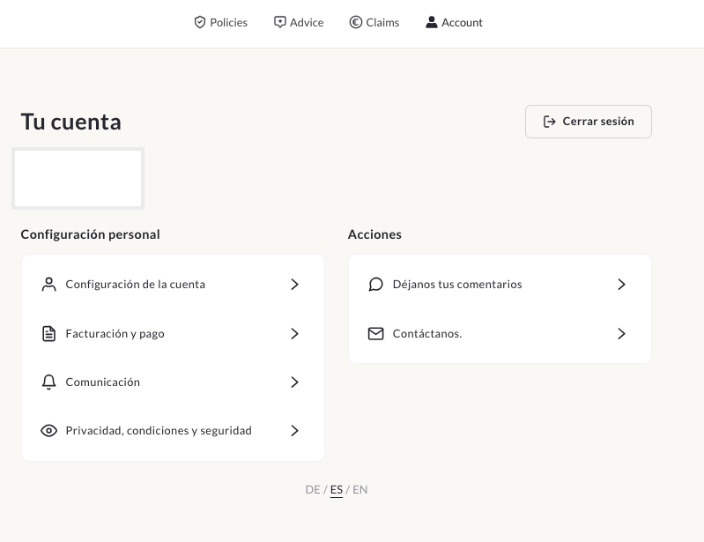
Task: Expand the Comunicación row chevron
Action: (295, 382)
